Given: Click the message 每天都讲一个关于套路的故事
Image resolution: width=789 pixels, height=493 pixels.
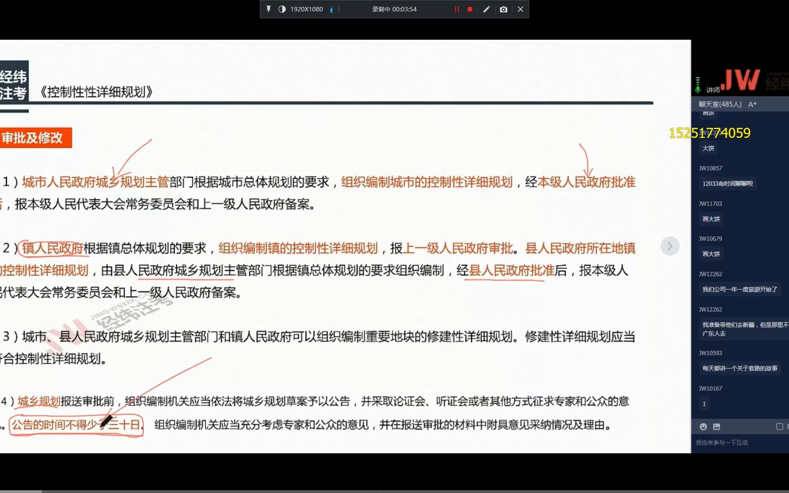Looking at the screenshot, I should [x=740, y=368].
